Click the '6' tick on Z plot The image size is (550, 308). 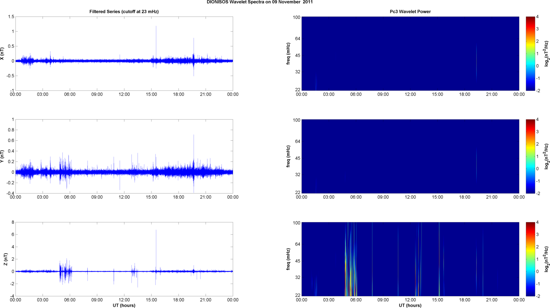(x=13, y=234)
